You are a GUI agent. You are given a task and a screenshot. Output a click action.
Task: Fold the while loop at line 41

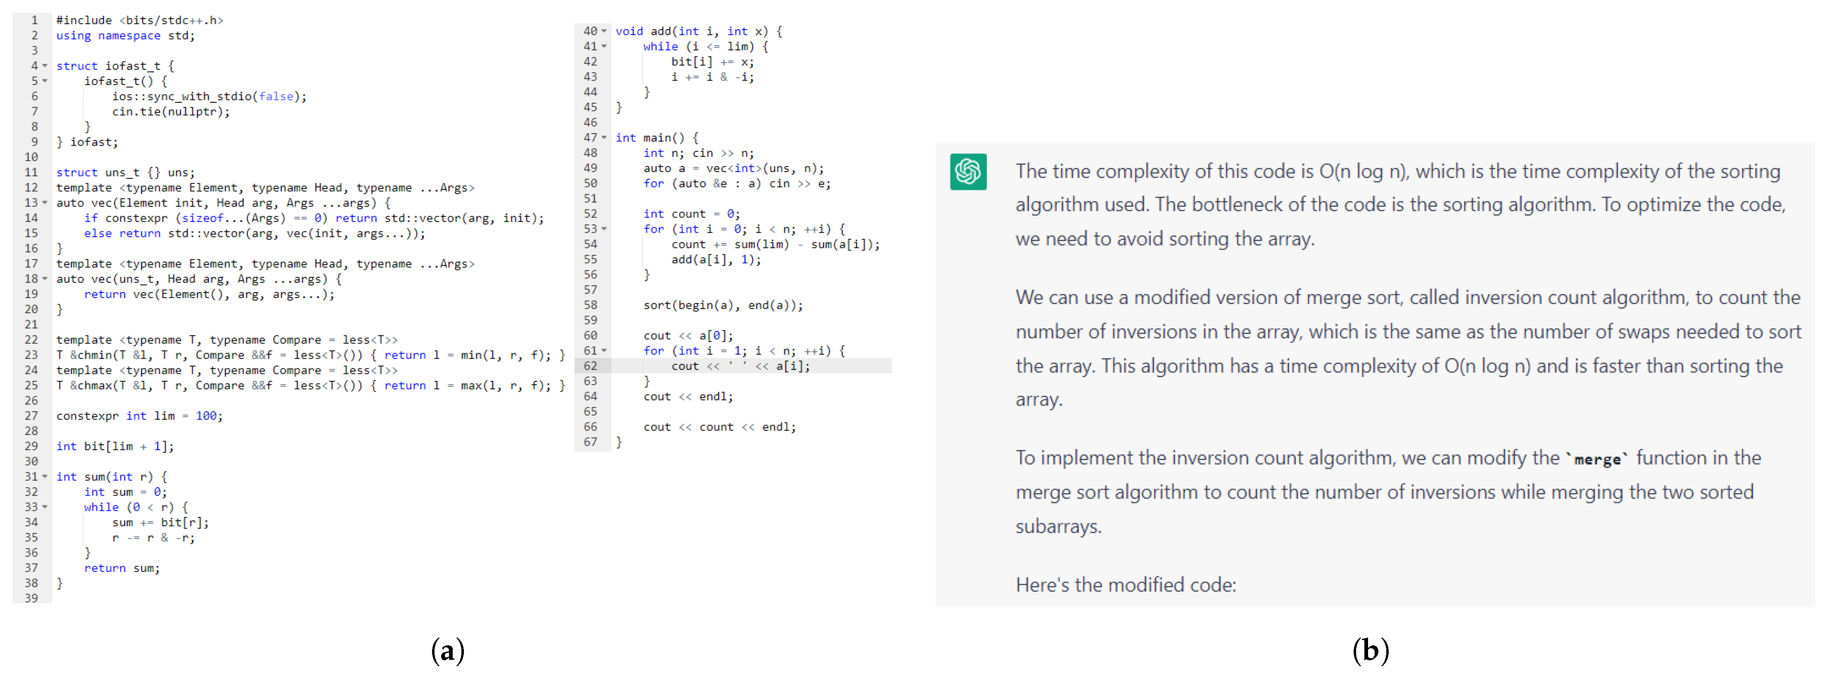tap(604, 47)
